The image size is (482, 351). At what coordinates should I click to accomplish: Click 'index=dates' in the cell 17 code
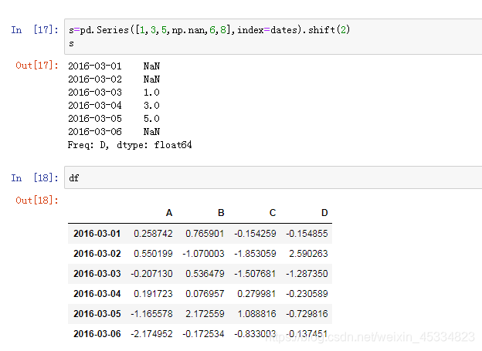(x=267, y=30)
